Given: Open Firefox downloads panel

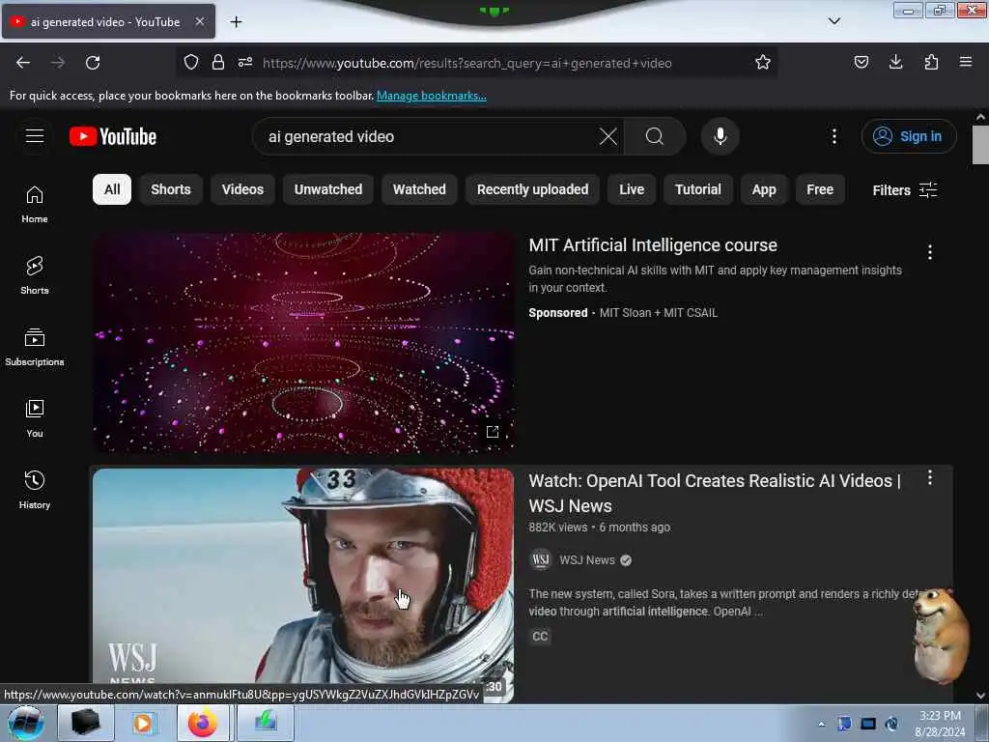Looking at the screenshot, I should (895, 63).
